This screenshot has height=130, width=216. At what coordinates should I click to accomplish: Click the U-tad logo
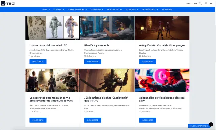pyautogui.click(x=8, y=3)
